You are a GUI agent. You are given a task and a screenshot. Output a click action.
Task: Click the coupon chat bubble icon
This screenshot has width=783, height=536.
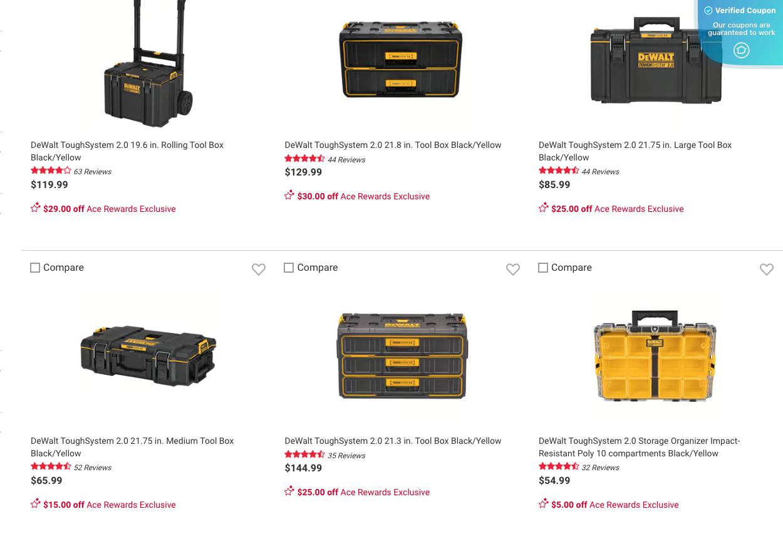741,50
